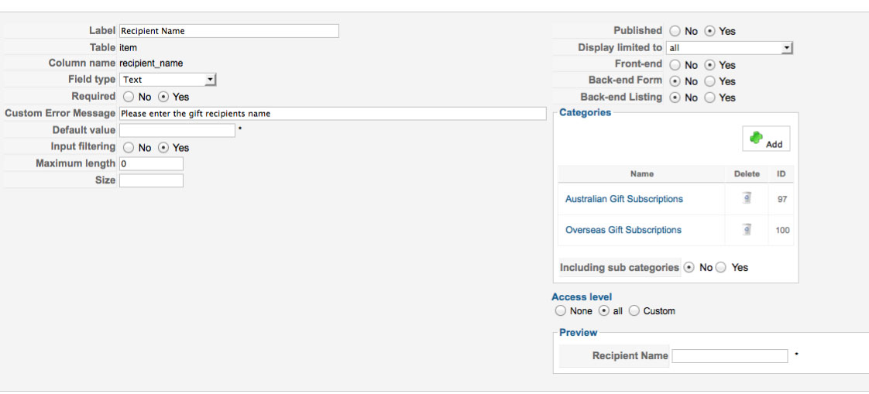Click the Maximum length field
The image size is (869, 394).
point(151,164)
